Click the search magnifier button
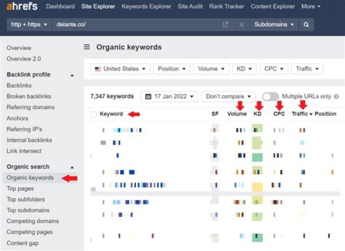 [307, 24]
